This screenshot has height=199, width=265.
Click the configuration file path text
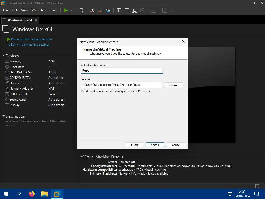175,166
